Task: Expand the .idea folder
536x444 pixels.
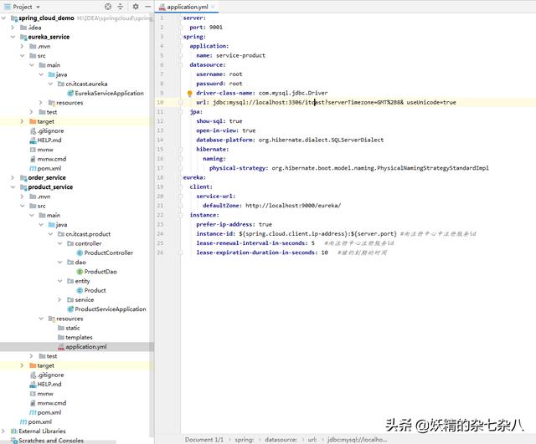Action: pos(13,28)
